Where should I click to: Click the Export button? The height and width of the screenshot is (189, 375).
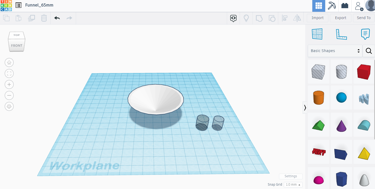coord(341,18)
